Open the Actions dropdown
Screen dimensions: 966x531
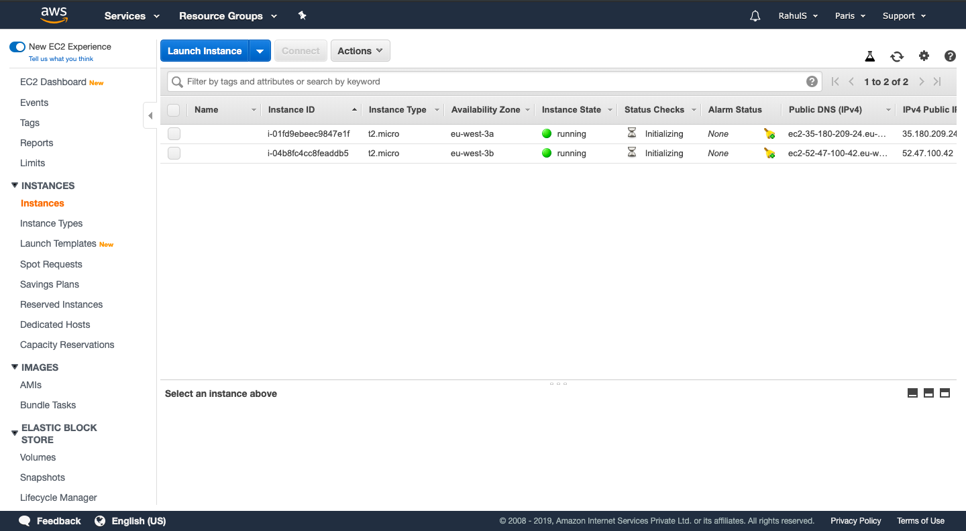360,51
